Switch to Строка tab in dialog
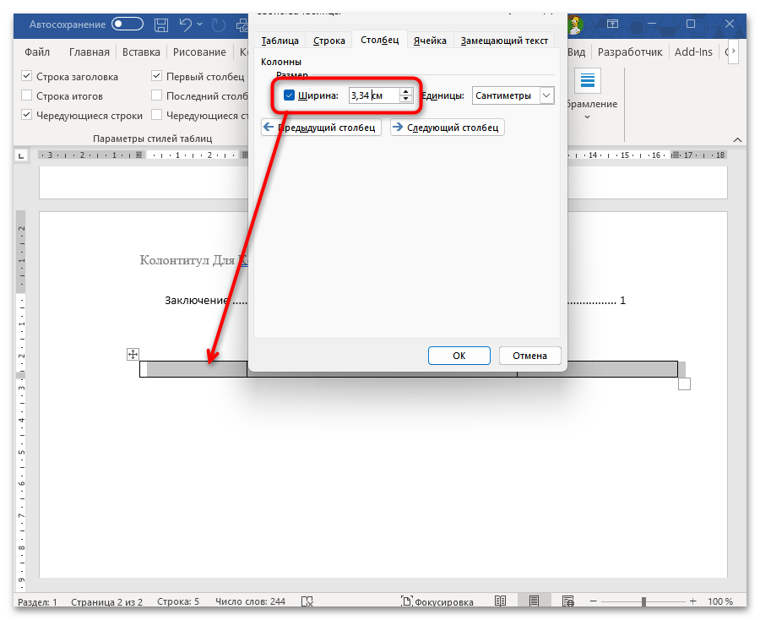Image resolution: width=760 pixels, height=620 pixels. point(328,41)
